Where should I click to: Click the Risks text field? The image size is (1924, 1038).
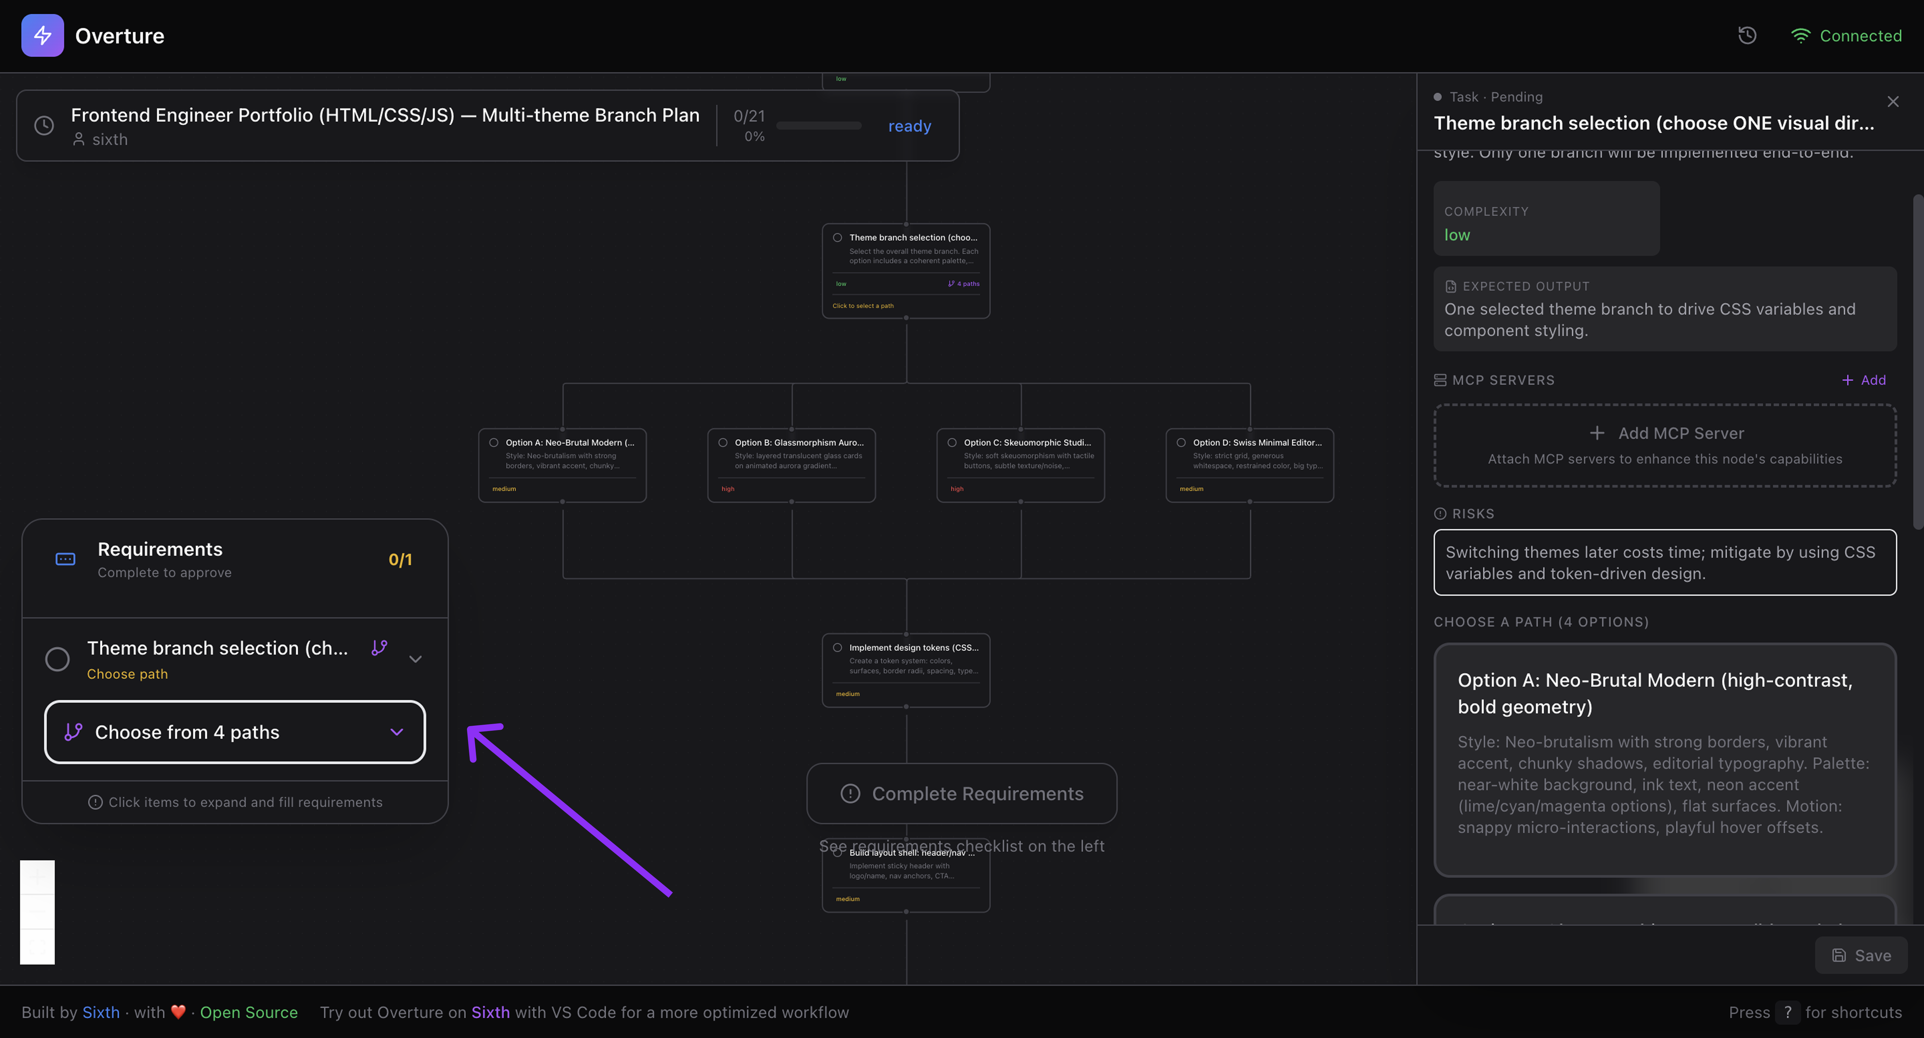click(x=1665, y=562)
